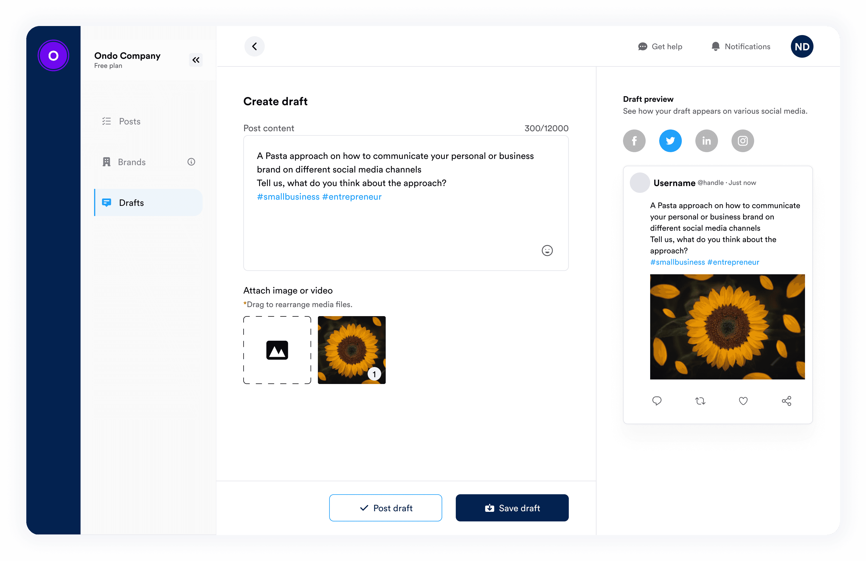Click the Save draft button

point(512,508)
